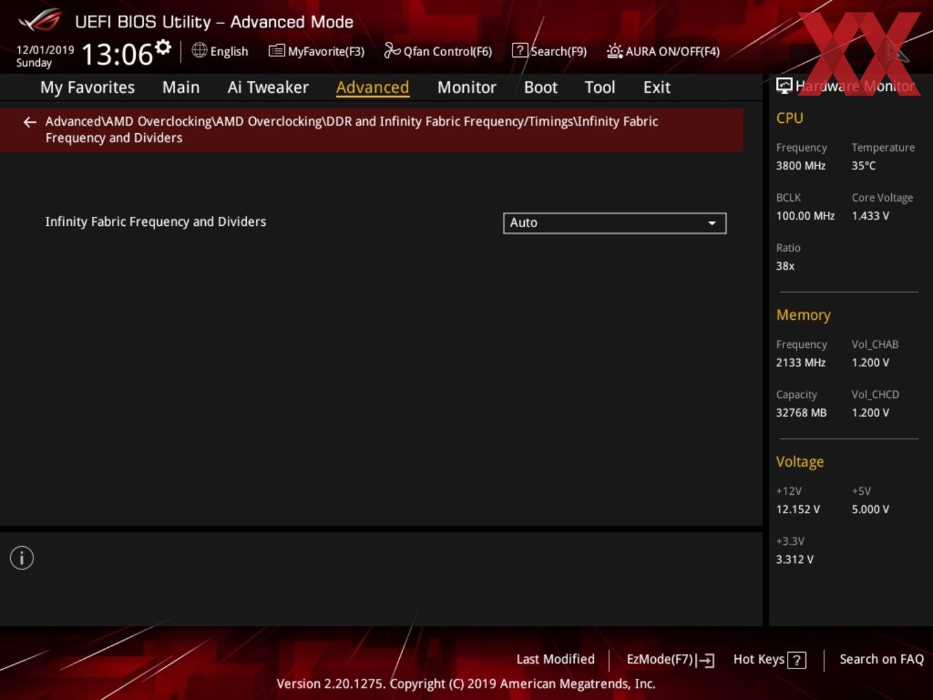
Task: Open Search(F9)
Action: (x=550, y=51)
